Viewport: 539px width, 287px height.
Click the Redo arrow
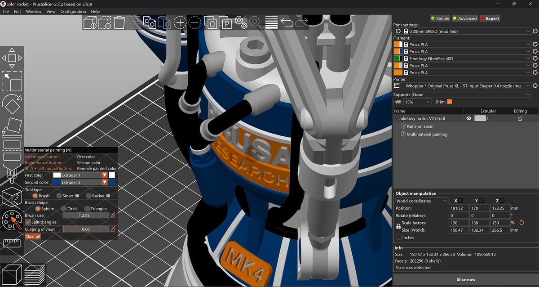pos(301,22)
